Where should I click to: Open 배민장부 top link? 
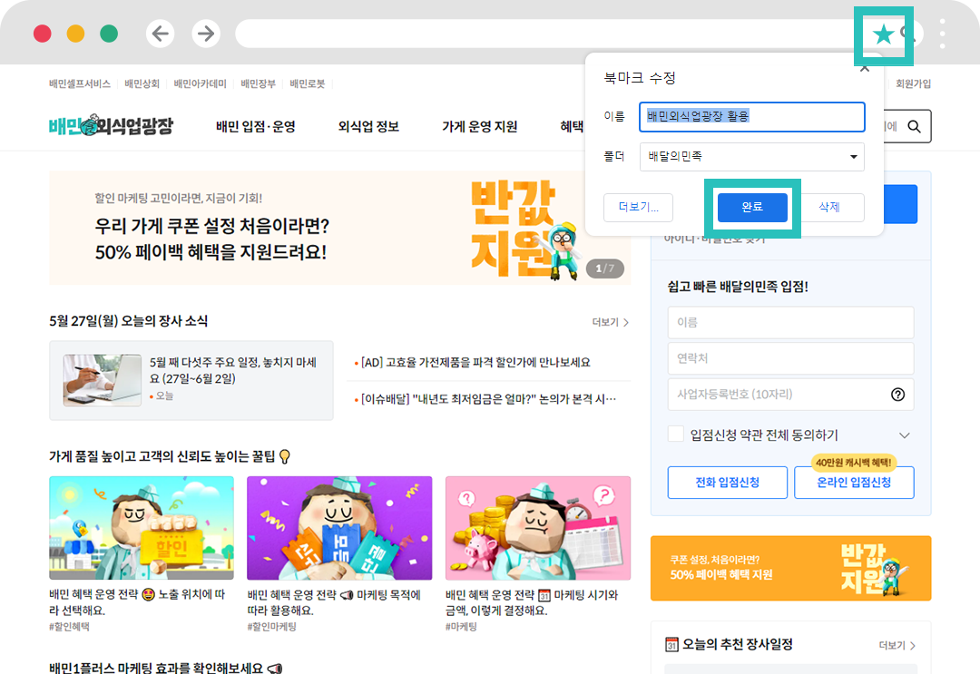click(258, 83)
